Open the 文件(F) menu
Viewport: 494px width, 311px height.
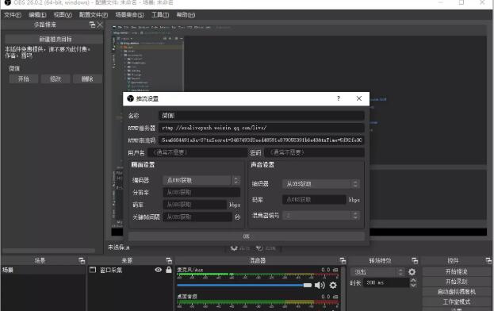(x=12, y=15)
